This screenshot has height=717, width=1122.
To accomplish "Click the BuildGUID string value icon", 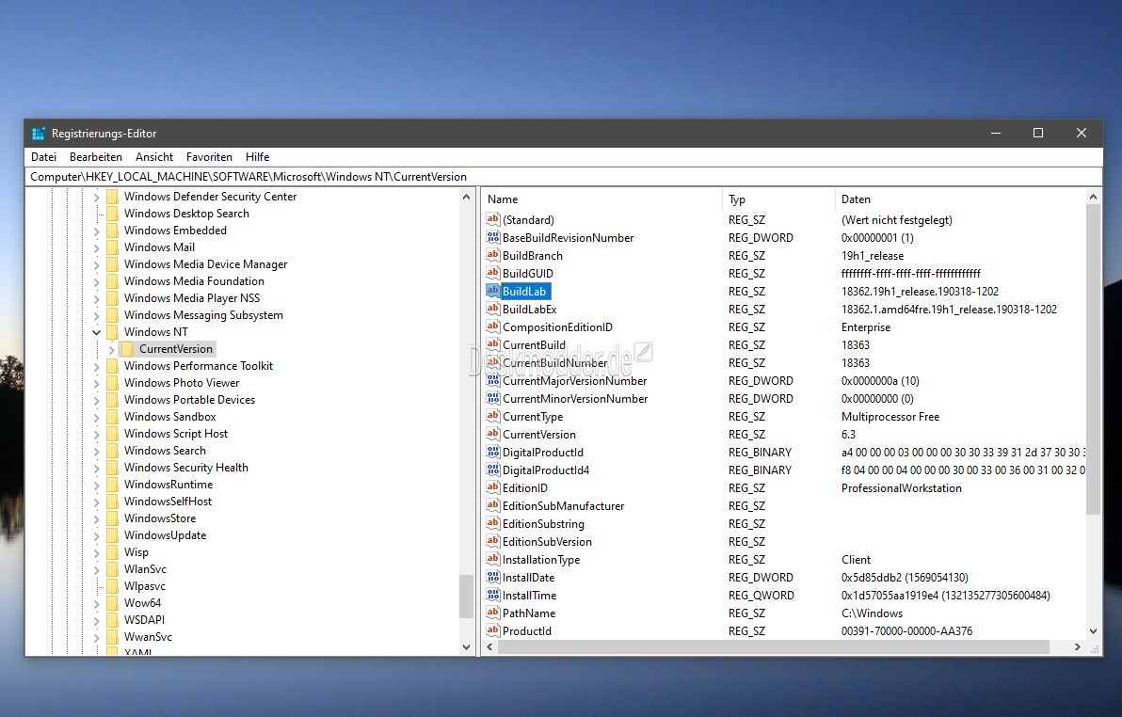I will click(x=492, y=274).
